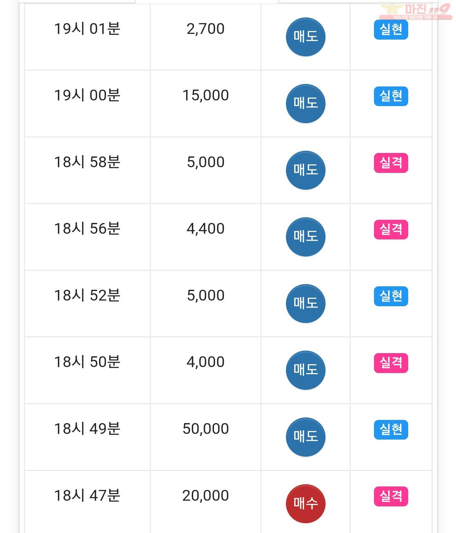Viewport: 456px width, 533px height.
Task: Click the 매도 circle in the 19시 00분 row
Action: point(306,104)
